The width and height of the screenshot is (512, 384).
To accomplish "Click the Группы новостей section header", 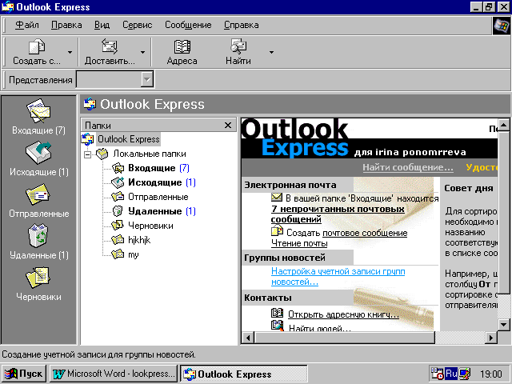I will click(x=285, y=258).
